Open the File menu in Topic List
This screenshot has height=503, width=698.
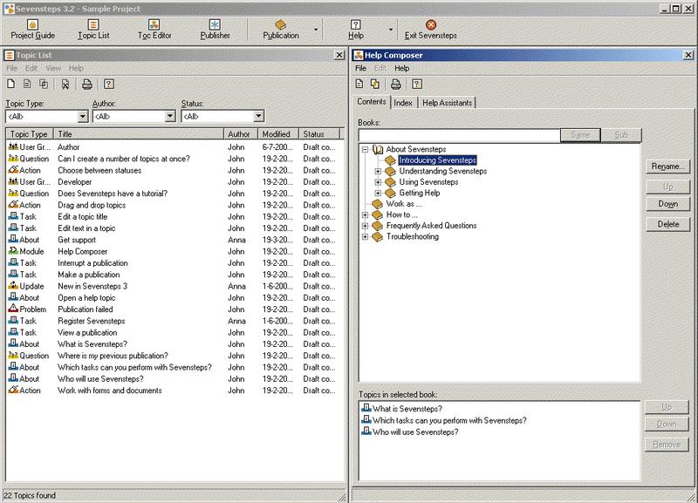click(x=11, y=68)
